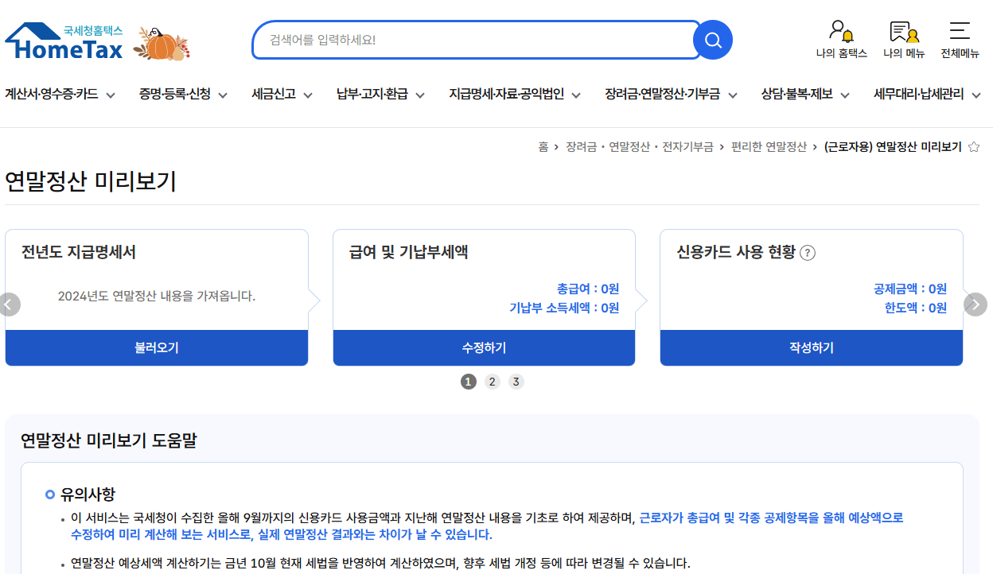Select carousel page 1 indicator
Screen dimensions: 993x574
pos(469,382)
